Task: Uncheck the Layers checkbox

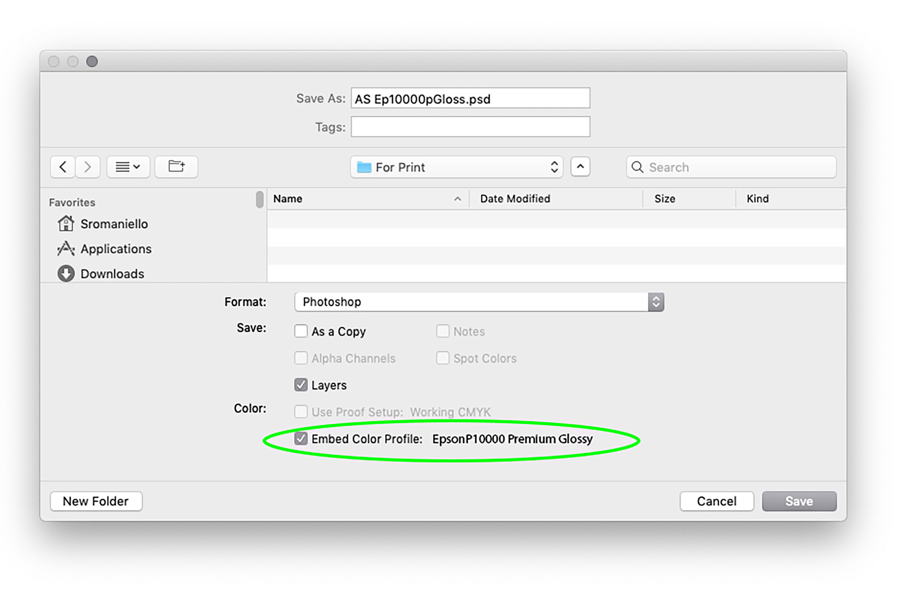Action: [301, 385]
